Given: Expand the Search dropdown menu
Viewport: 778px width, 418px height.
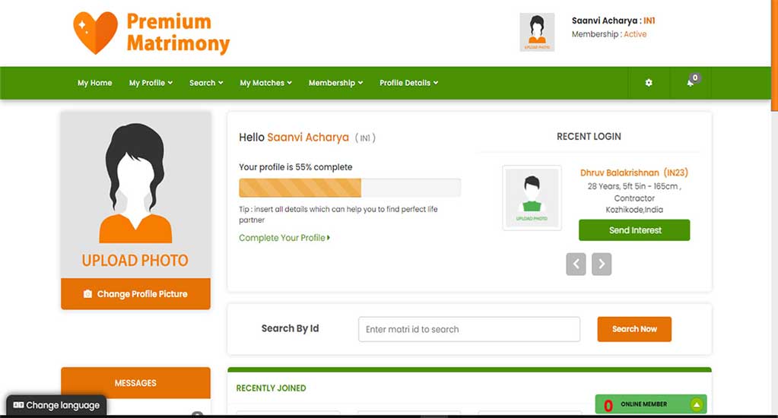Looking at the screenshot, I should coord(206,83).
